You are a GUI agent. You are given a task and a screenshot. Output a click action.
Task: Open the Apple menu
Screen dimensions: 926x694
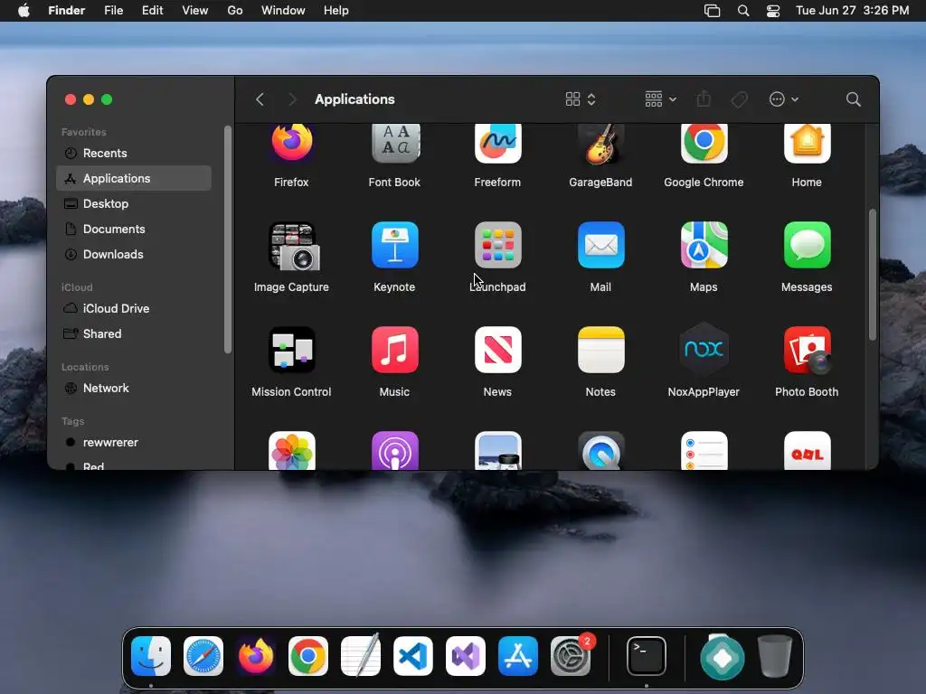(24, 11)
